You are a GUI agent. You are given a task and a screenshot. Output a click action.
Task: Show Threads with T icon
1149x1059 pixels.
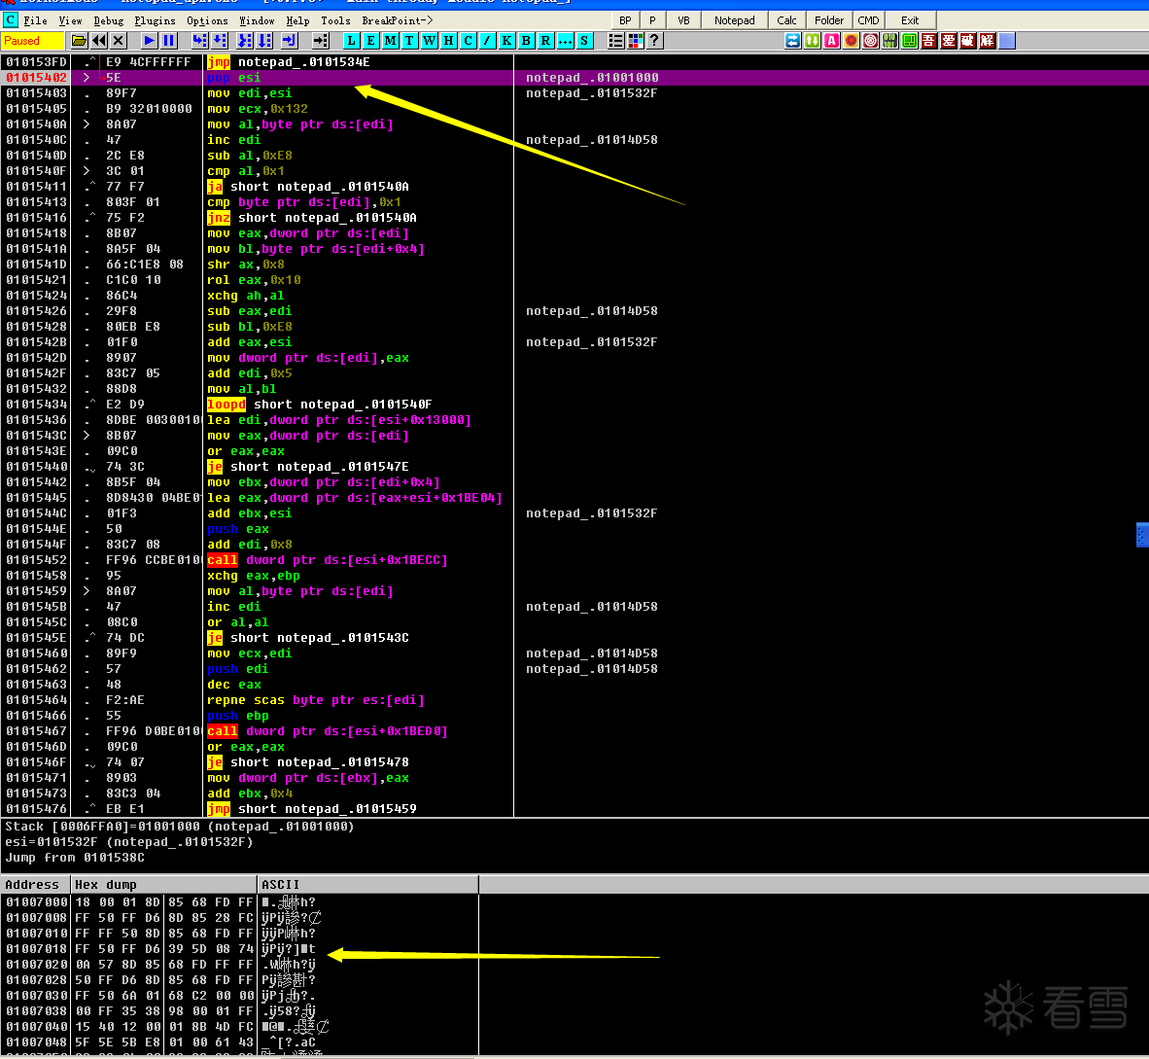point(409,41)
